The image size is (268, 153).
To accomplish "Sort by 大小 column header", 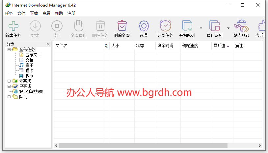I will (x=122, y=46).
